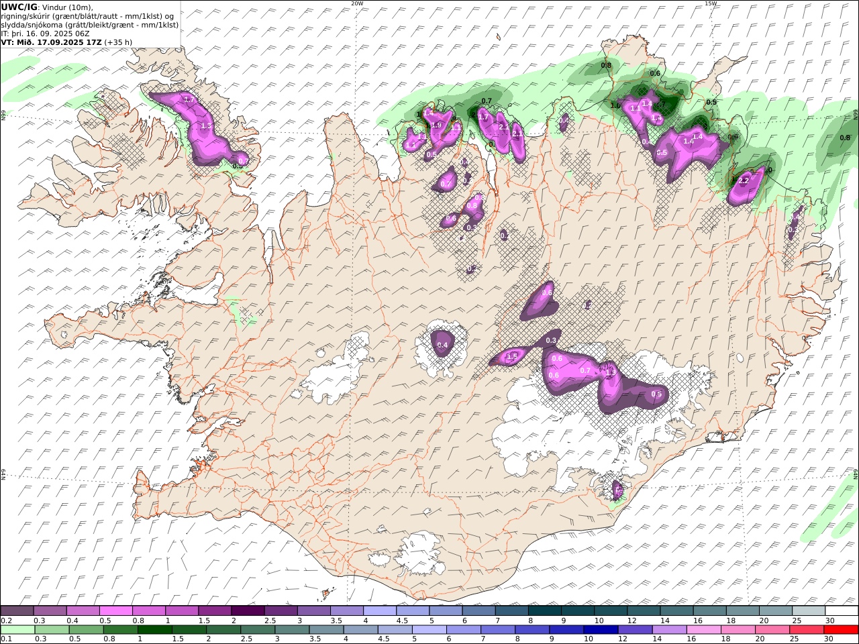This screenshot has height=644, width=859.
Task: Click the '20W' longitude label
Action: [357, 3]
